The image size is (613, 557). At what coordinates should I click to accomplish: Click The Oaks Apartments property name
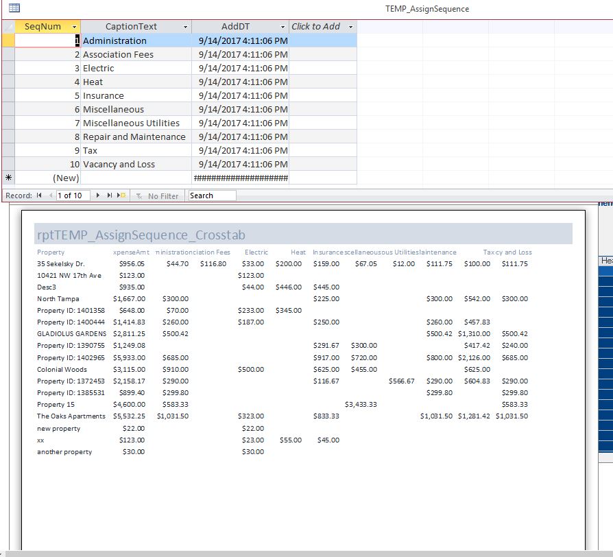coord(71,416)
